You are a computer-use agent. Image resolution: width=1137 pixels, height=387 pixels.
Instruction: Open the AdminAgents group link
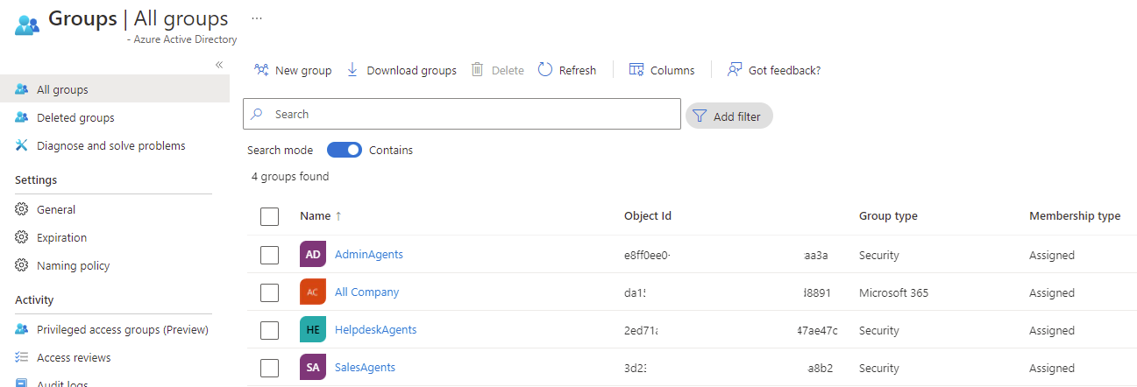coord(369,255)
